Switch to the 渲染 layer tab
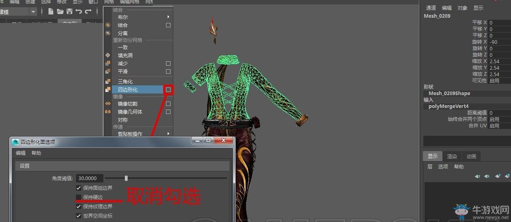Screen dimensions: 511x222 coord(452,156)
